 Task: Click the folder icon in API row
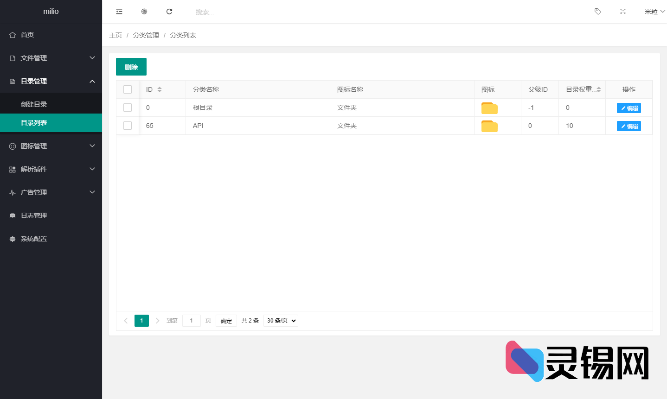(x=489, y=126)
